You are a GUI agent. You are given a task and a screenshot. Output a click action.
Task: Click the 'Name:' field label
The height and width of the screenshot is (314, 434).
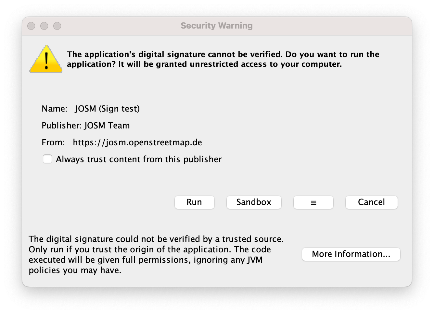(54, 109)
